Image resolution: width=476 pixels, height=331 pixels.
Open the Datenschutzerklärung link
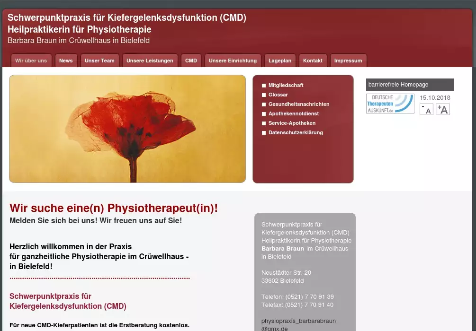(296, 132)
